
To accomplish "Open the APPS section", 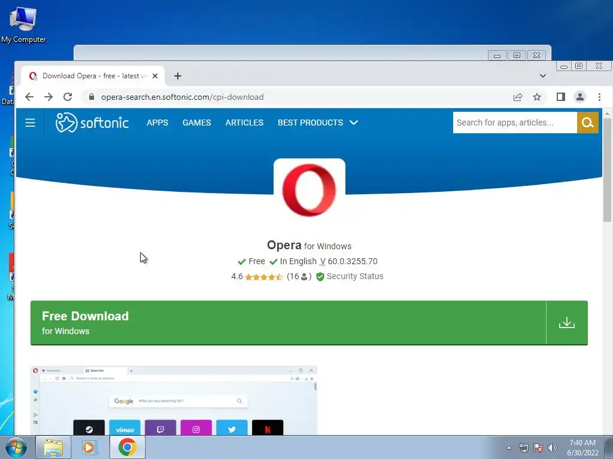I will (157, 123).
